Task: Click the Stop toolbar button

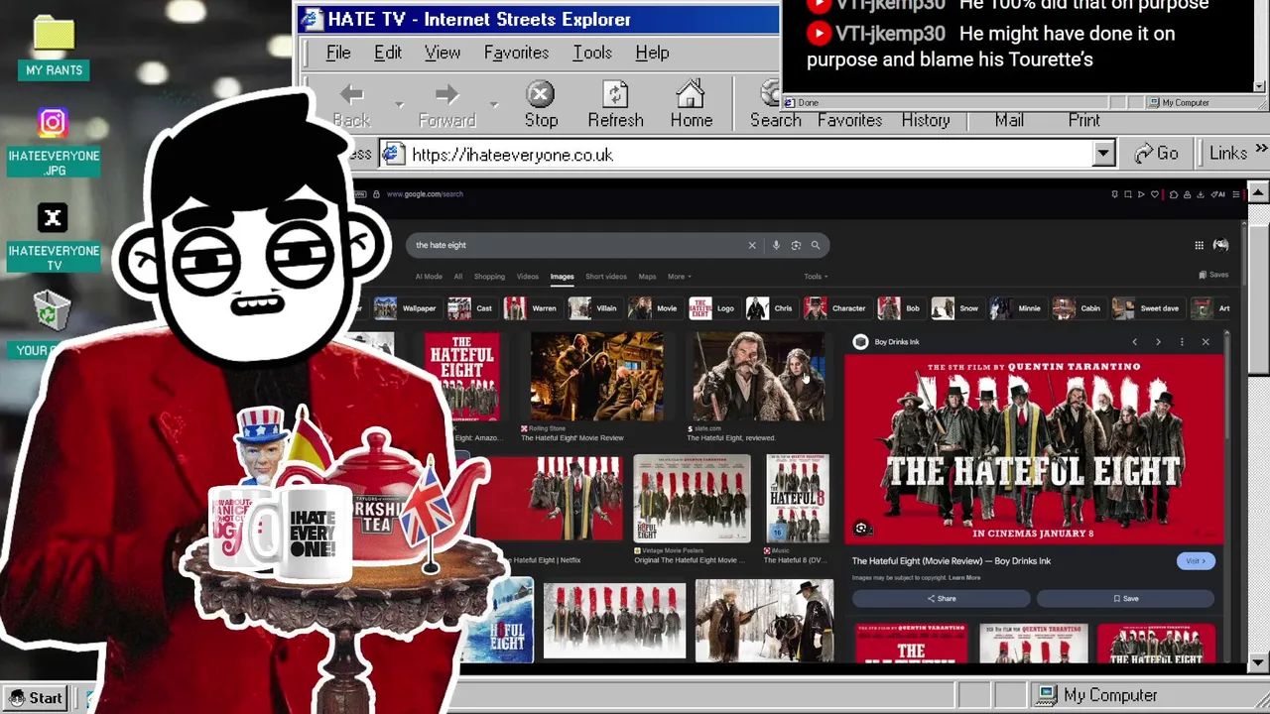Action: pyautogui.click(x=541, y=105)
